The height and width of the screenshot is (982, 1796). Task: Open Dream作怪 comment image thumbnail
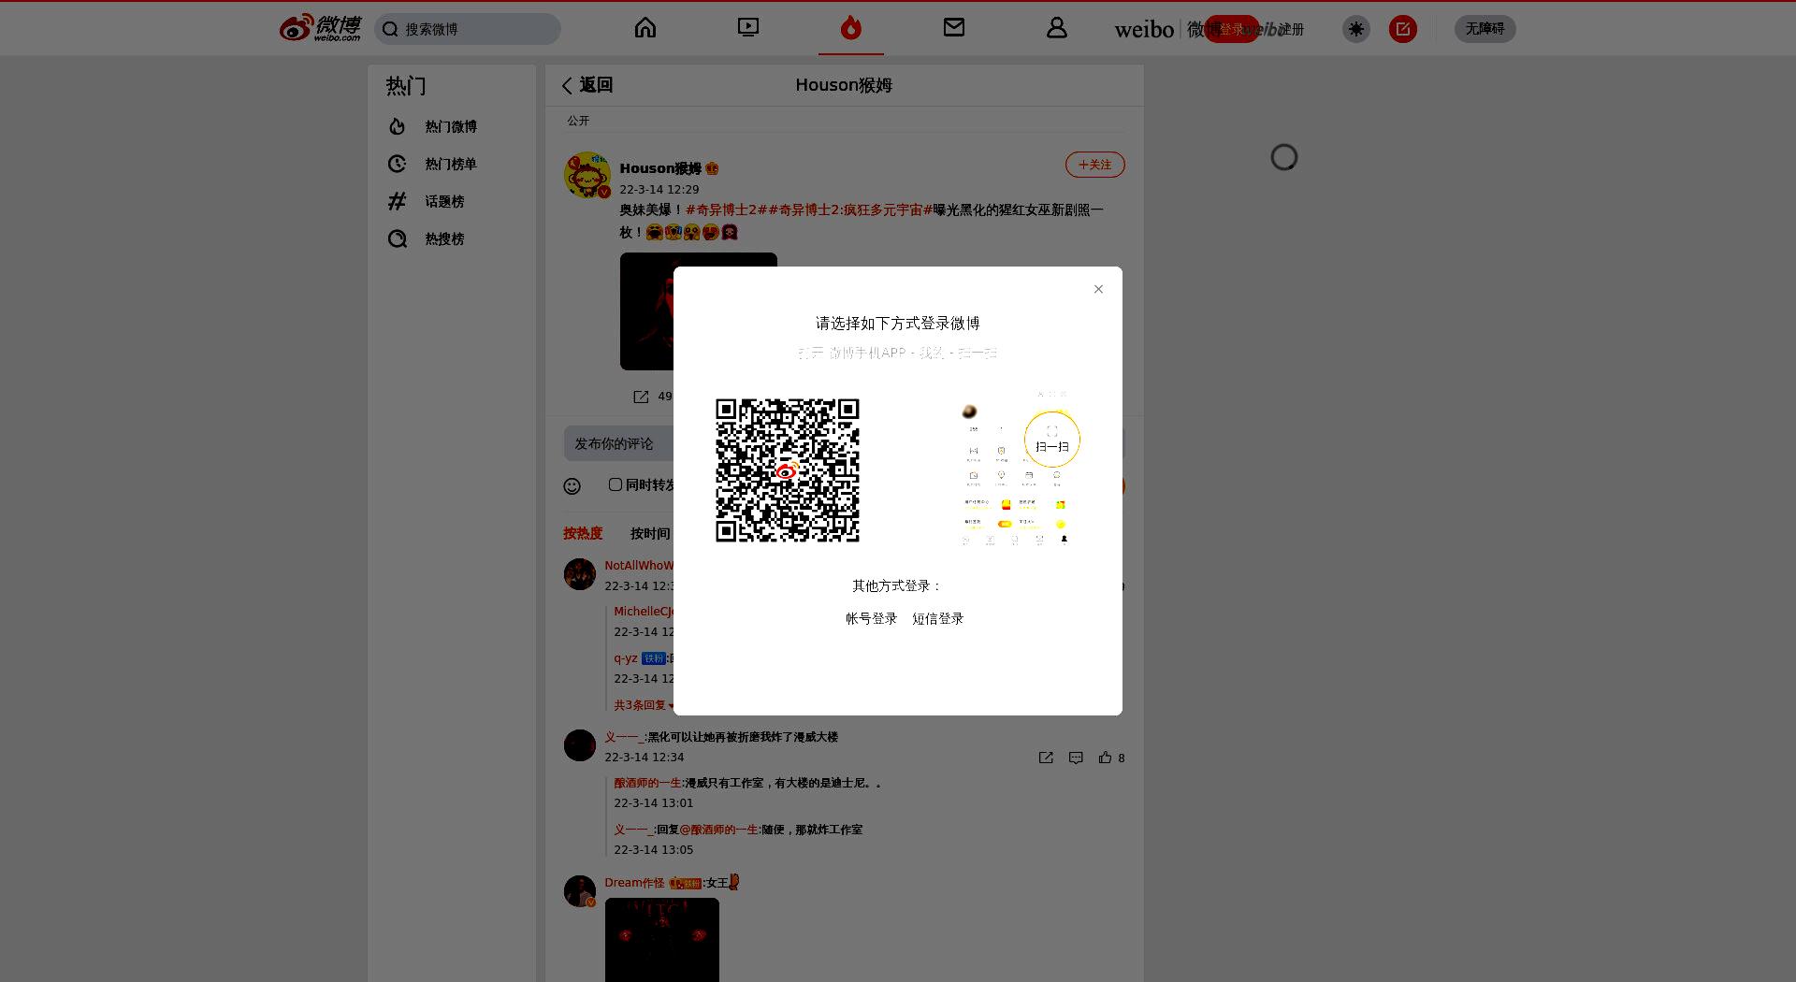662,940
